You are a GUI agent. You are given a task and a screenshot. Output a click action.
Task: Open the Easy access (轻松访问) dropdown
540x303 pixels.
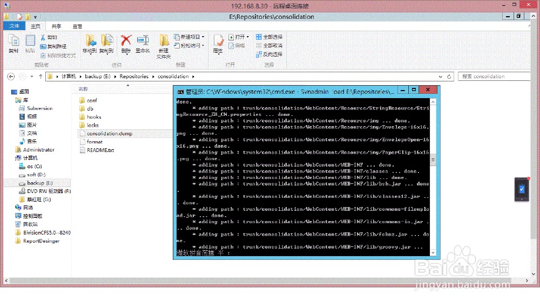pyautogui.click(x=189, y=45)
